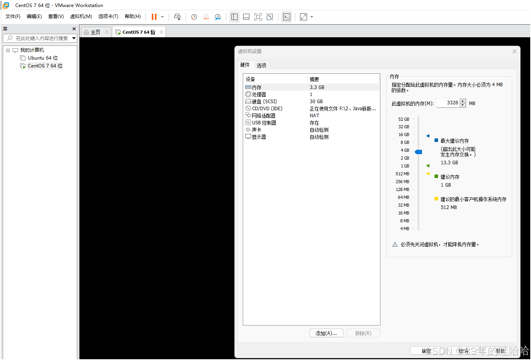This screenshot has height=360, width=531.
Task: Click the blue memory slider handle
Action: coord(418,152)
